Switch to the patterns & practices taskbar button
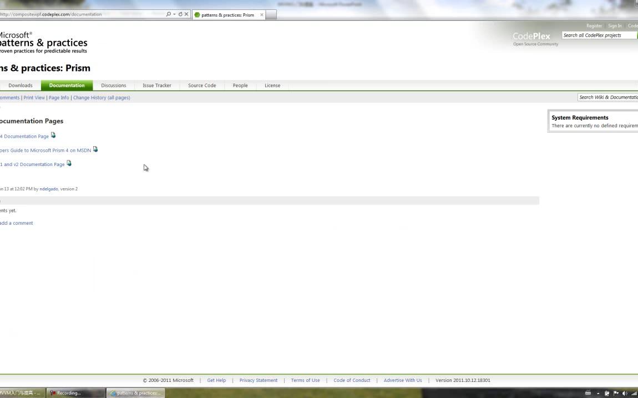638x398 pixels. pos(135,392)
